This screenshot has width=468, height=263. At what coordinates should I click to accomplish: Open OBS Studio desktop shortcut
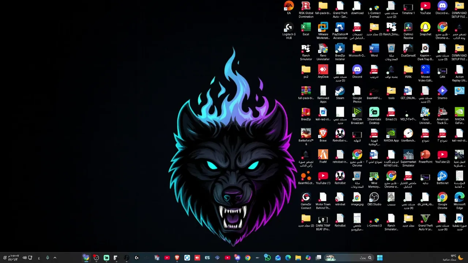tap(374, 199)
